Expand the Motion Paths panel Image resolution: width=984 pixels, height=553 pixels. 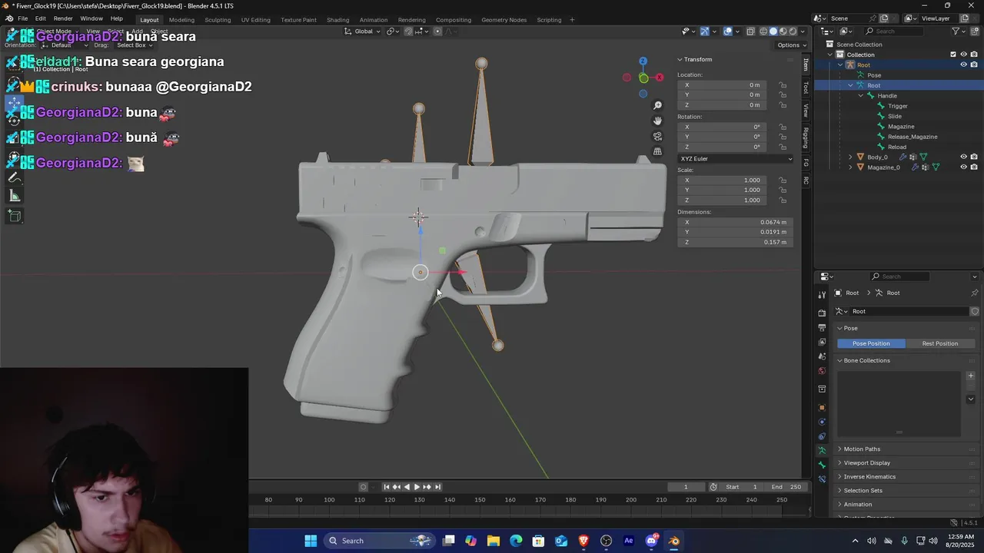point(862,449)
